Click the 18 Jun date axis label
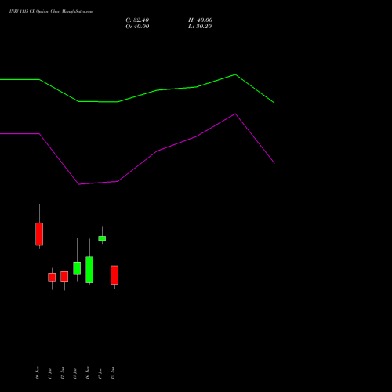This screenshot has width=392, height=392. 113,373
